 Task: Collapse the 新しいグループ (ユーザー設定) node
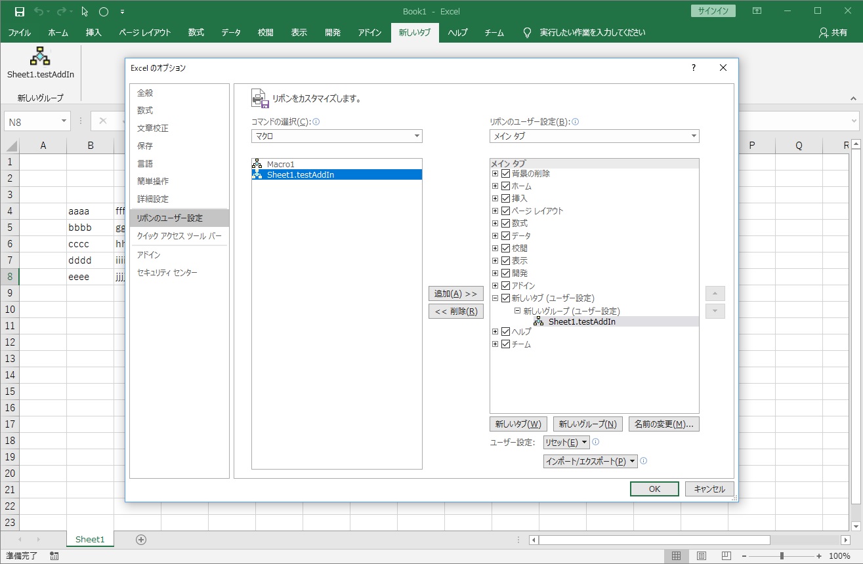coord(517,311)
